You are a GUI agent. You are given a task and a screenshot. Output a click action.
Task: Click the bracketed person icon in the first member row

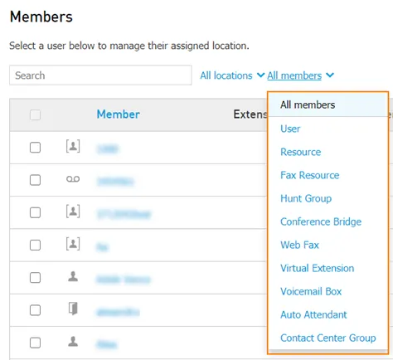(73, 146)
